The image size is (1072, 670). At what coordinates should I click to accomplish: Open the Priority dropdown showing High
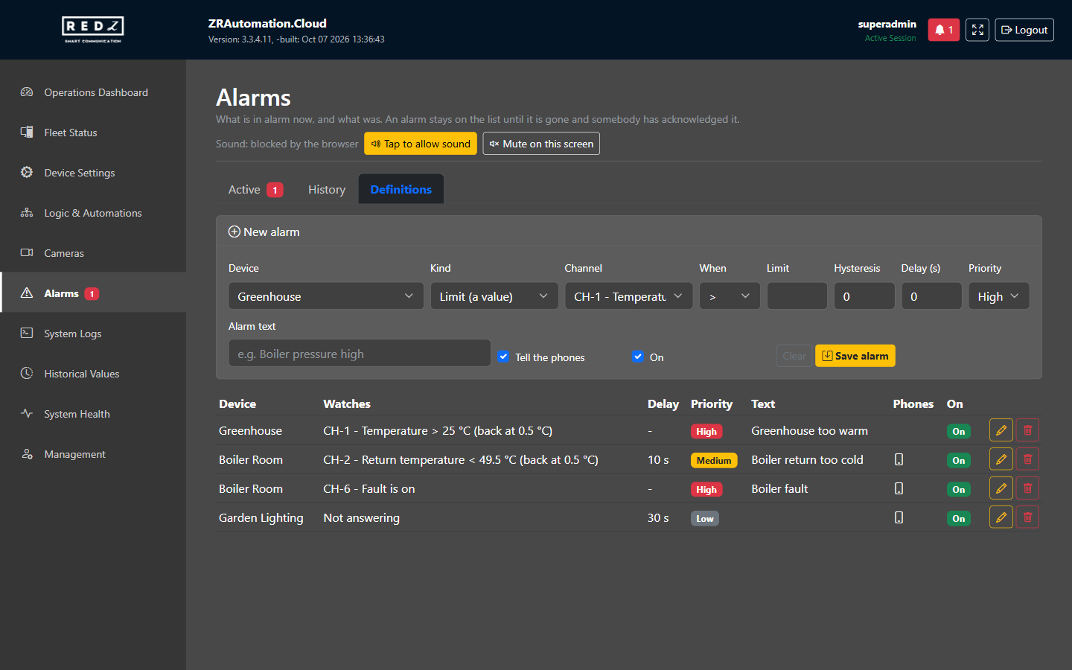pos(998,296)
